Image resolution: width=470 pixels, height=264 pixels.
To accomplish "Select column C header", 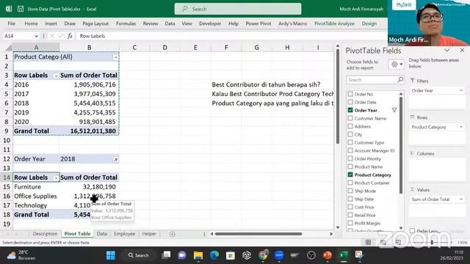I will [x=134, y=47].
